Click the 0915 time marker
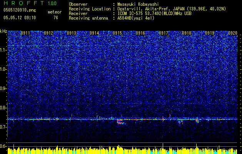This screenshot has width=242, height=154. point(117,33)
